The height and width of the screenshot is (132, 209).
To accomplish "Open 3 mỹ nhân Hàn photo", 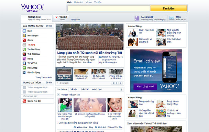I will coord(114,105).
